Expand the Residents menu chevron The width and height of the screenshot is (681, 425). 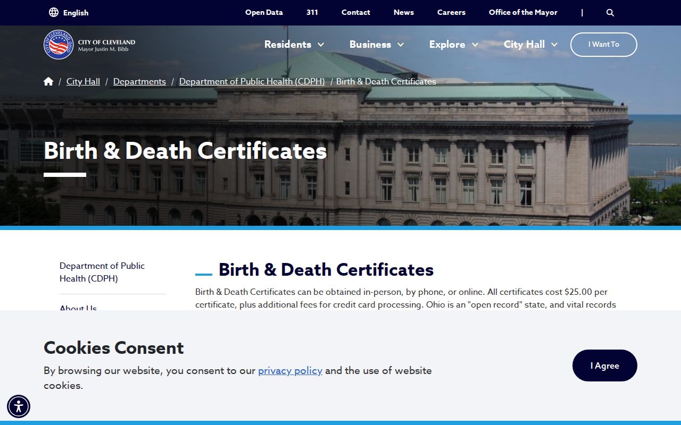pyautogui.click(x=321, y=45)
